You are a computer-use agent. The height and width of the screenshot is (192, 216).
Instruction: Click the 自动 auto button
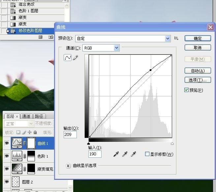(x=198, y=71)
